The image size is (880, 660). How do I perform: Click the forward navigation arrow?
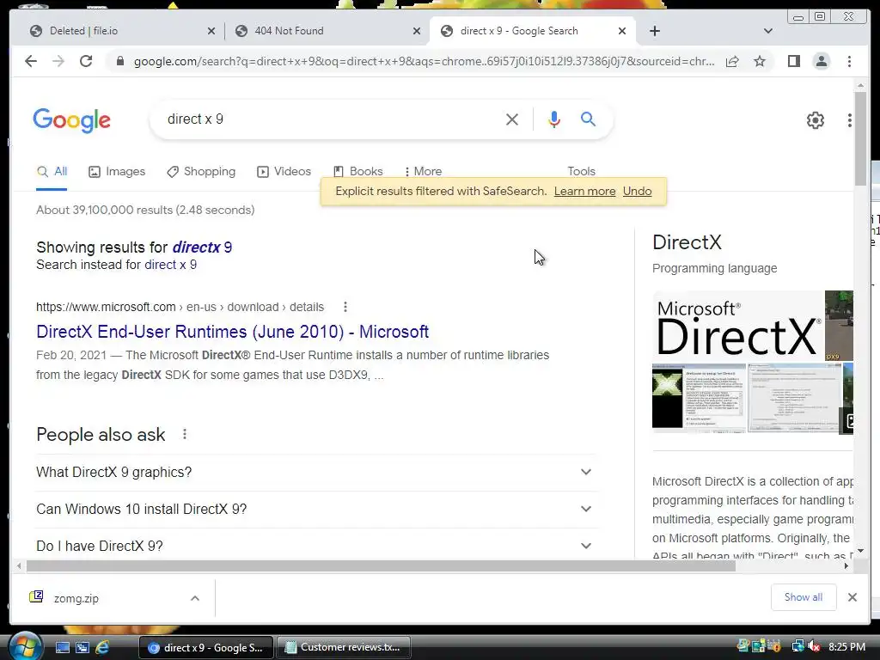58,61
